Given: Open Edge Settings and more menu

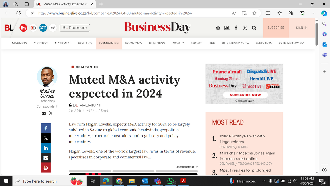Looking at the screenshot, I should coord(313,13).
